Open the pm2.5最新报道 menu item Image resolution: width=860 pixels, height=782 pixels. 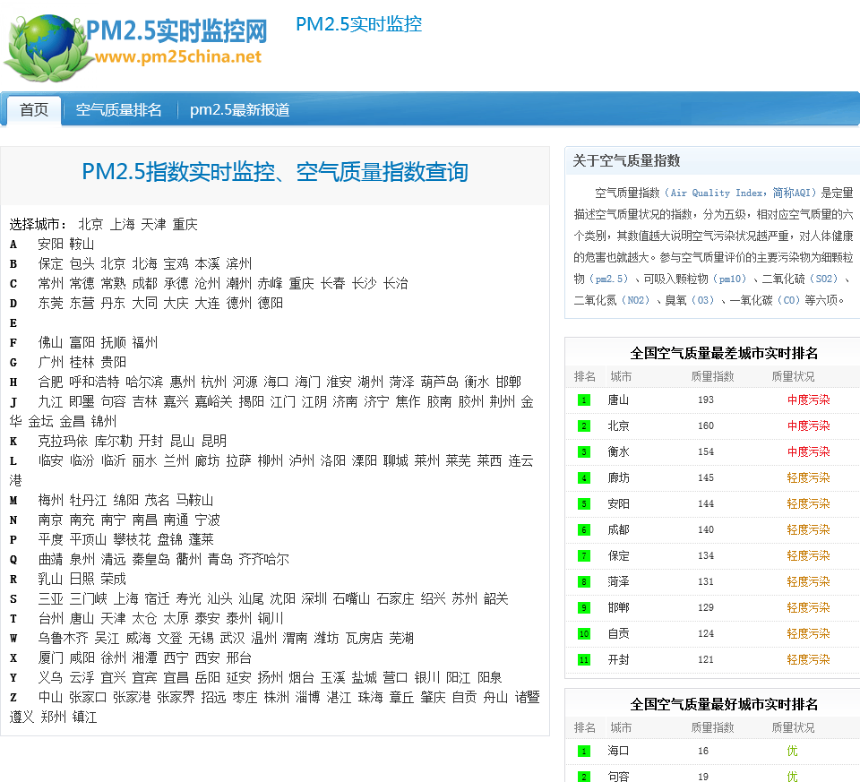240,109
